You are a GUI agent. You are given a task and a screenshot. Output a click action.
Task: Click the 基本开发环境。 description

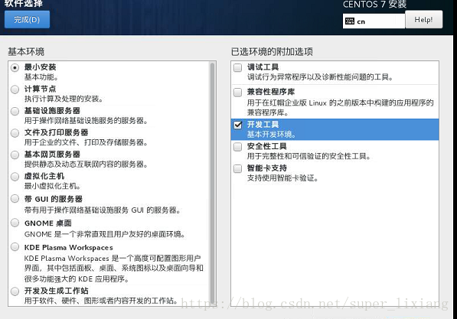272,135
